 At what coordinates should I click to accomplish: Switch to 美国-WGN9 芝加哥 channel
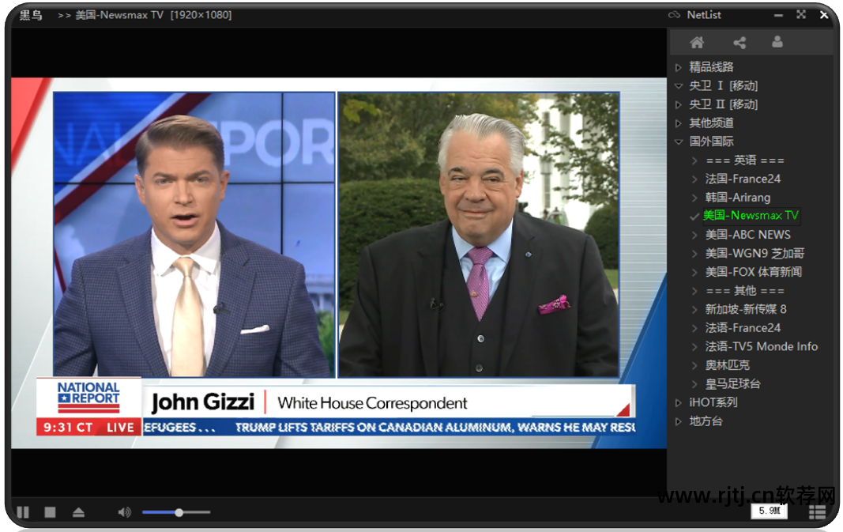(x=755, y=254)
